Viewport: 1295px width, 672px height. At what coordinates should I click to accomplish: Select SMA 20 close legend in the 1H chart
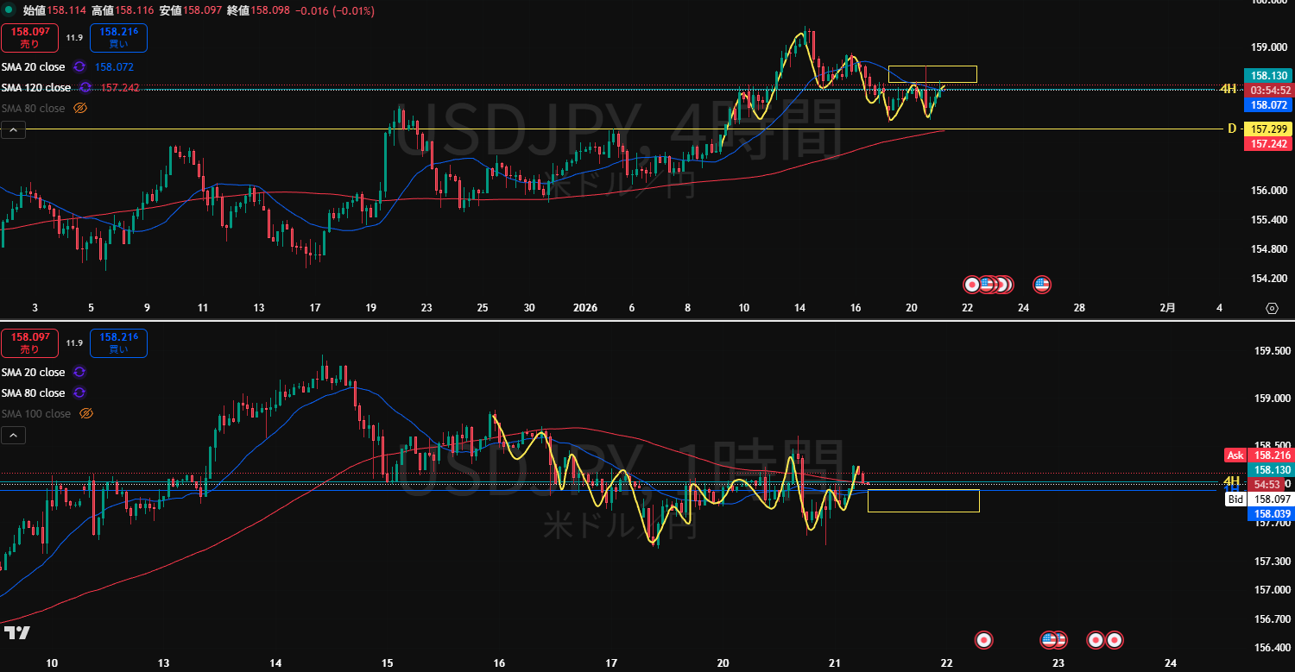[33, 372]
